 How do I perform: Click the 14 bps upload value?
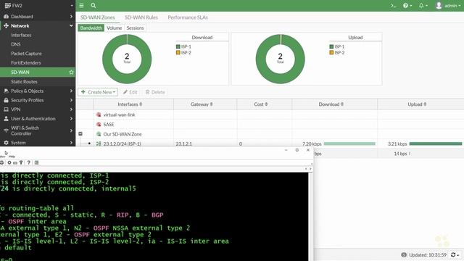click(x=400, y=154)
